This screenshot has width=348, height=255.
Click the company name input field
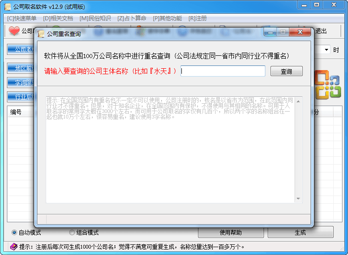222,71
